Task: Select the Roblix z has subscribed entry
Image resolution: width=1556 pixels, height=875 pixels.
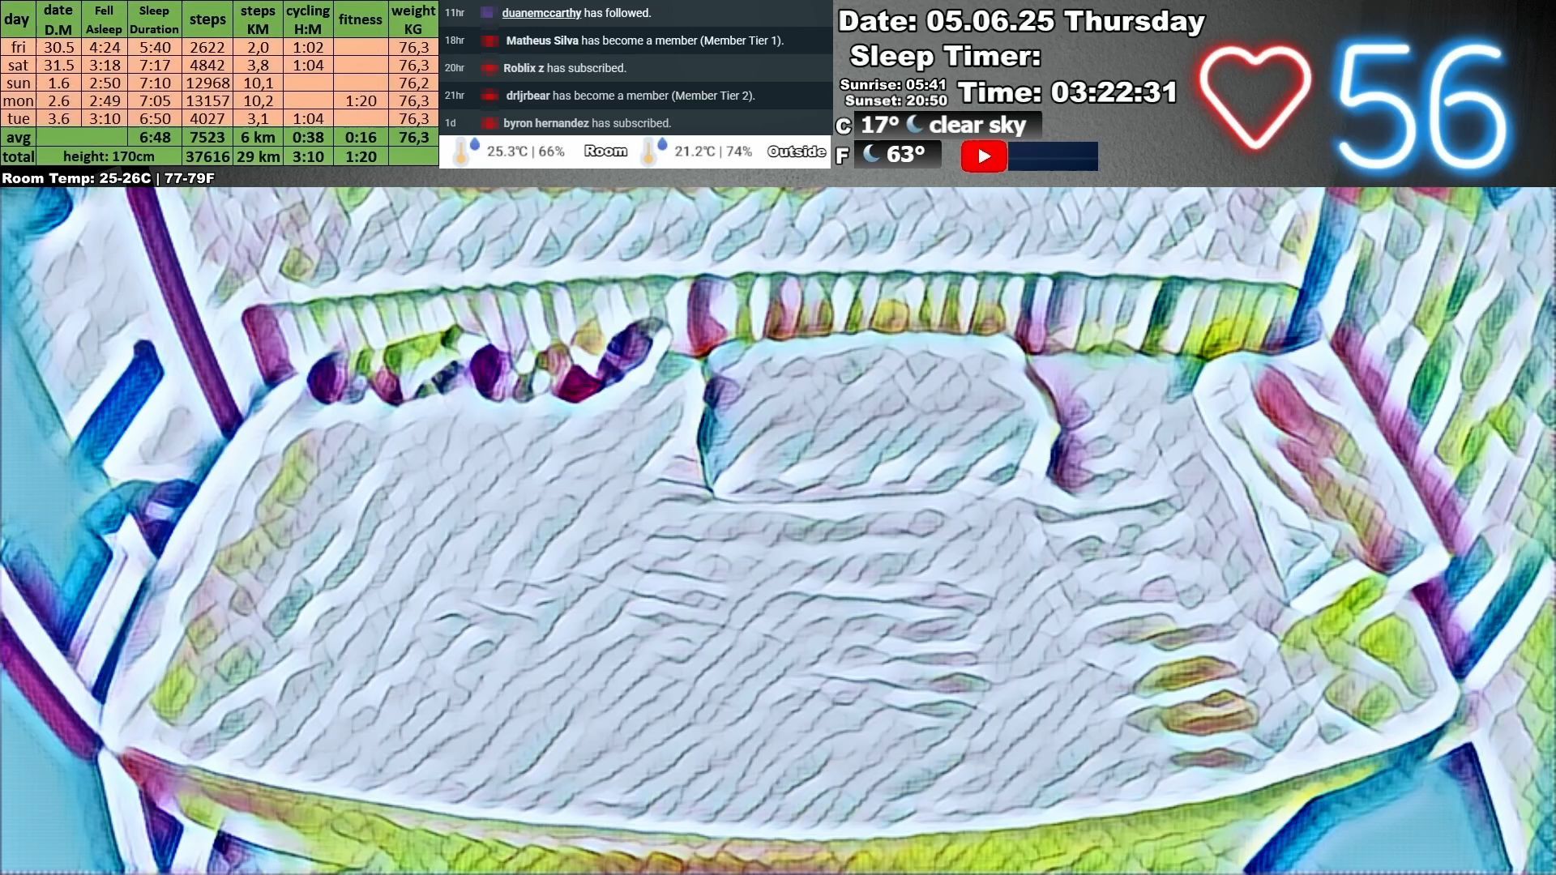Action: coord(635,68)
